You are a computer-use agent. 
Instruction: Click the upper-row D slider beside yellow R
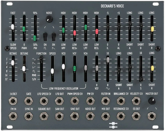(141, 25)
